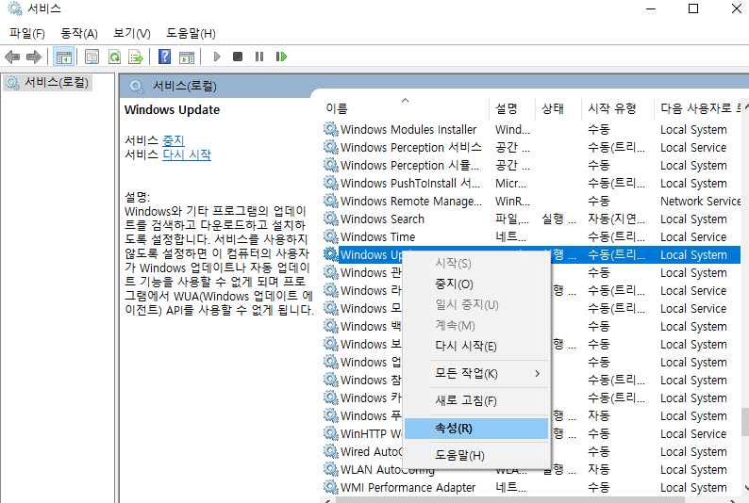Toggle the show/hide console tree icon
The width and height of the screenshot is (749, 503).
tap(63, 57)
